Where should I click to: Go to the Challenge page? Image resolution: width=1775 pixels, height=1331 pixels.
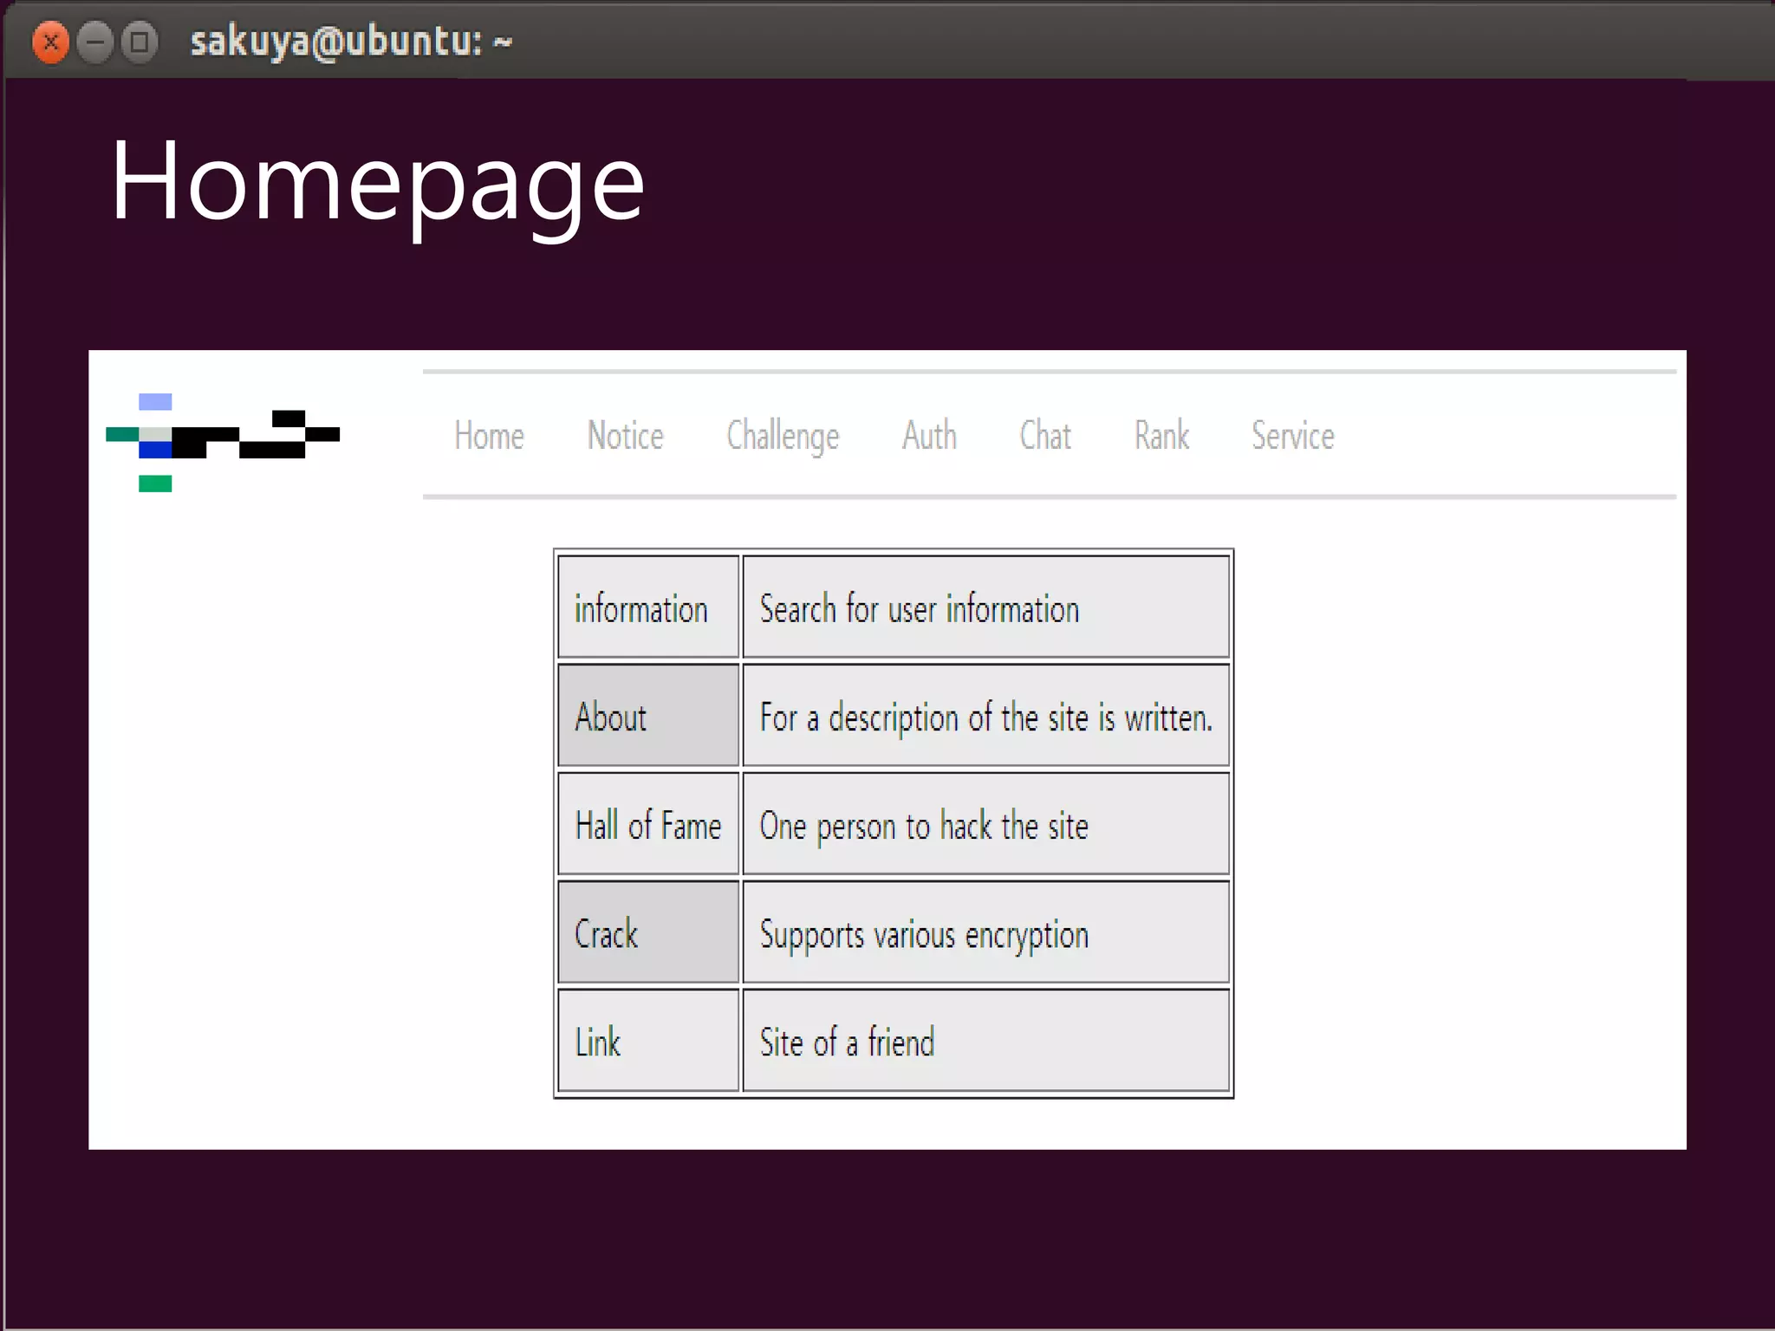pos(783,438)
